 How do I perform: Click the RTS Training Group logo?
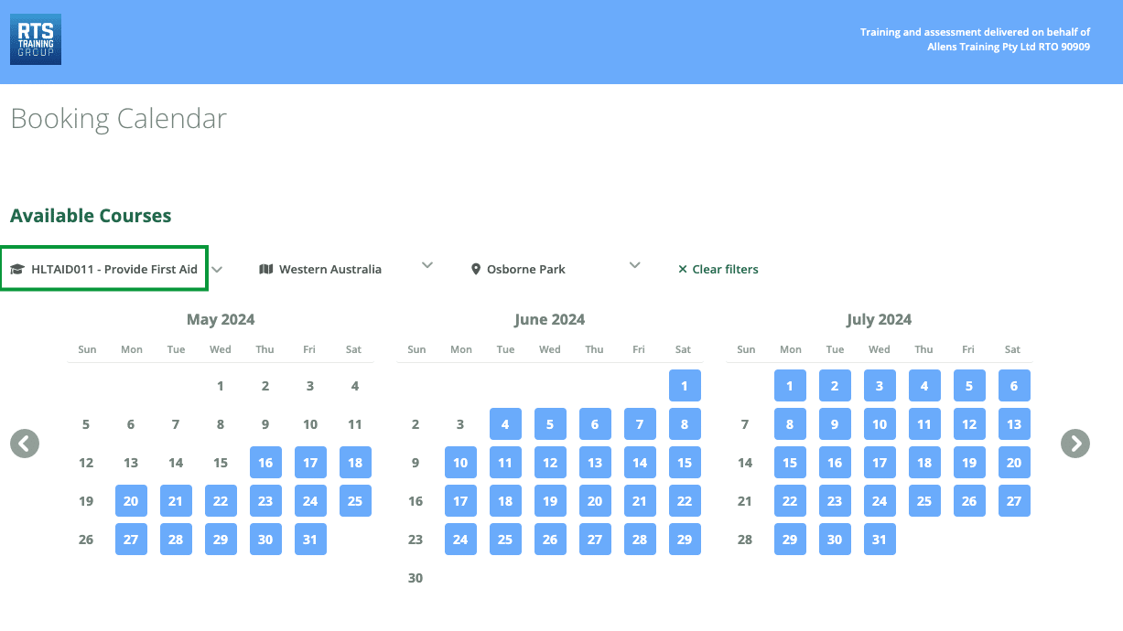coord(36,39)
